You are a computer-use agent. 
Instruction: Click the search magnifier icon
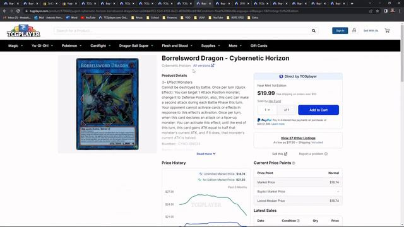[x=314, y=31]
